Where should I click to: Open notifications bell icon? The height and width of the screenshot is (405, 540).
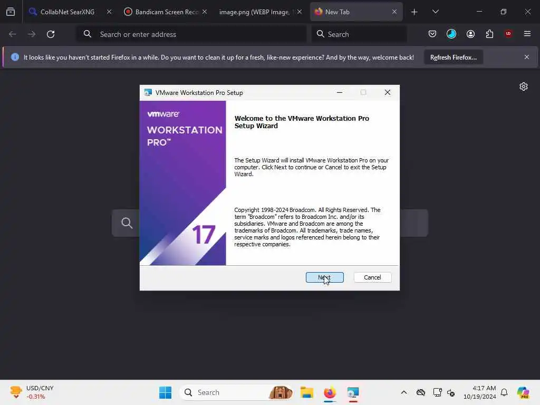coord(504,392)
